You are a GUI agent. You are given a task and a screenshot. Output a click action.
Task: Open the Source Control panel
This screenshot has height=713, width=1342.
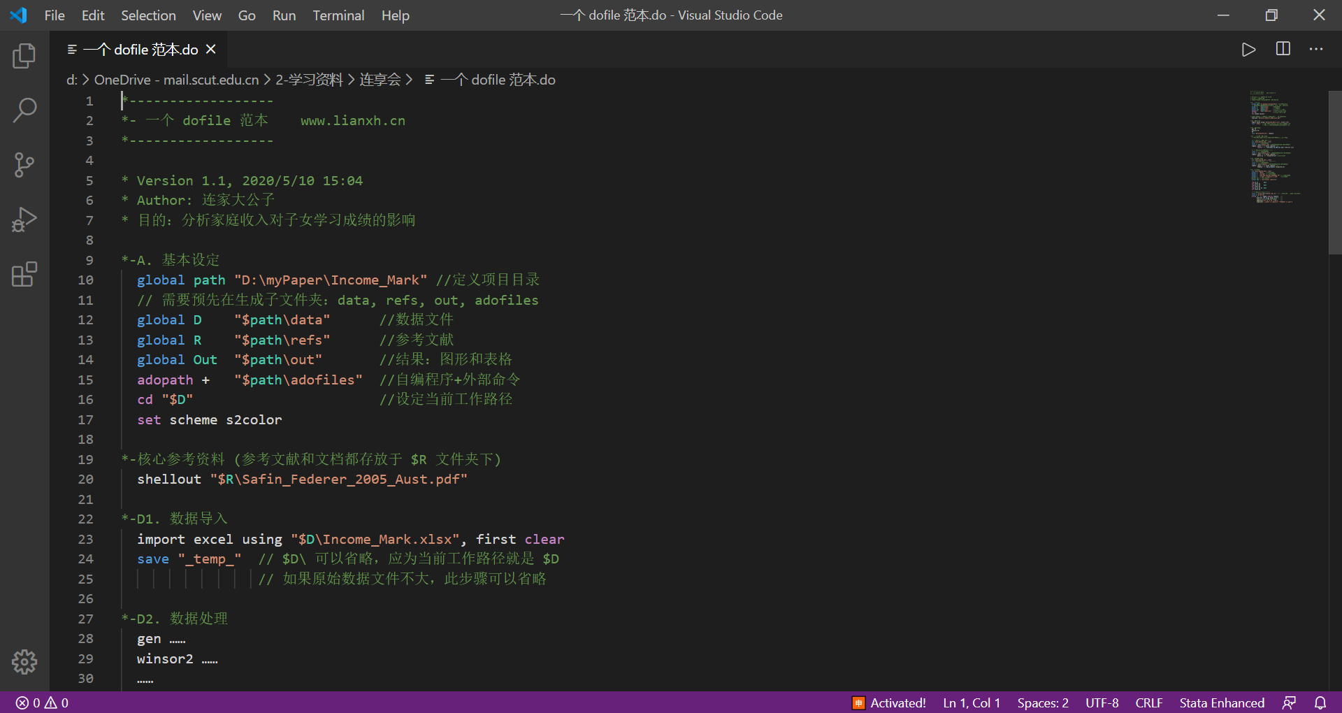click(24, 164)
